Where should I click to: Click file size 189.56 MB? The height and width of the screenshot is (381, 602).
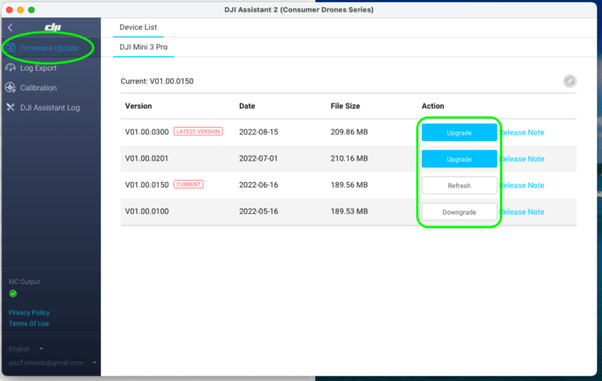pyautogui.click(x=349, y=185)
